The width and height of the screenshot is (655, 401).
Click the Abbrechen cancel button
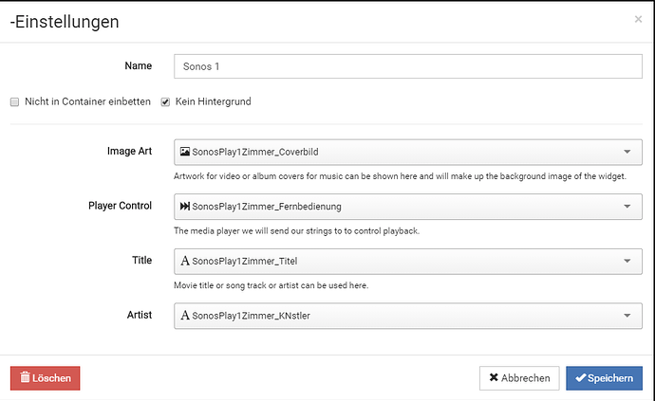coord(519,378)
